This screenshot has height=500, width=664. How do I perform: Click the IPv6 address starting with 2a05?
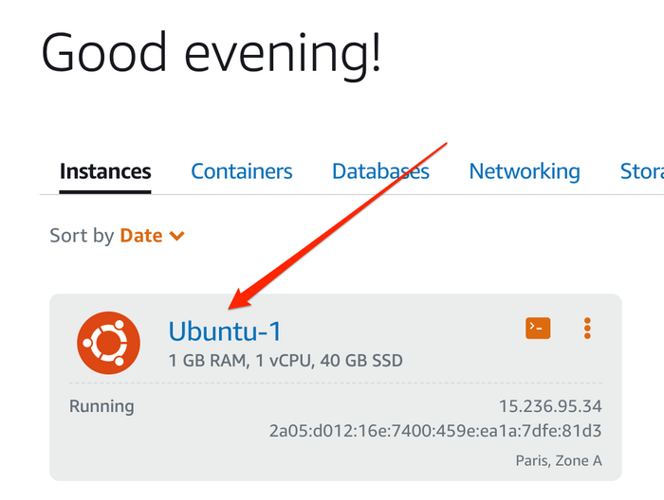point(436,431)
